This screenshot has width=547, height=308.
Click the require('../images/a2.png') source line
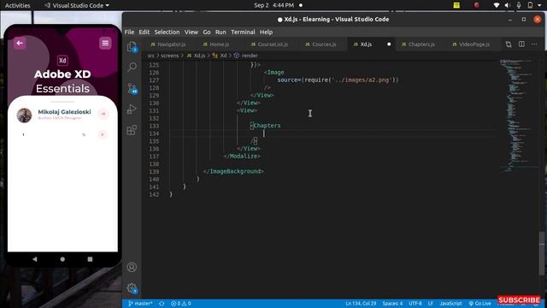click(x=338, y=80)
